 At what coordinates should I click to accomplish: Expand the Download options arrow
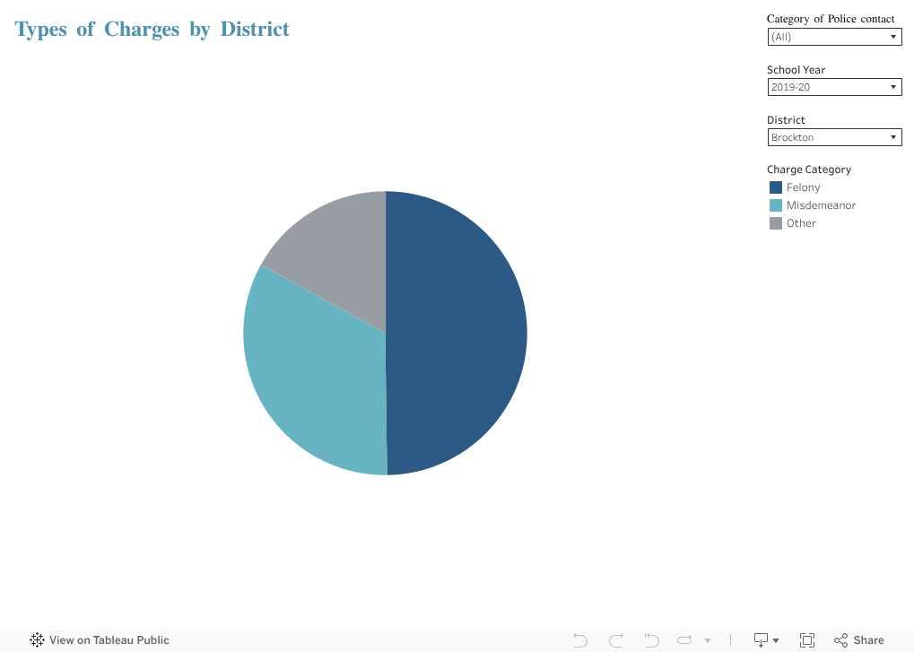[776, 640]
